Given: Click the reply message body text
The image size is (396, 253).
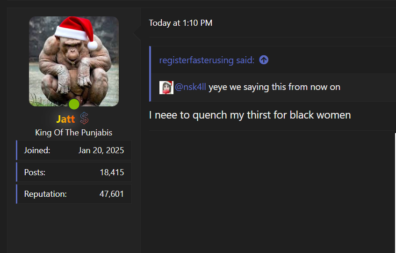Looking at the screenshot, I should point(250,115).
